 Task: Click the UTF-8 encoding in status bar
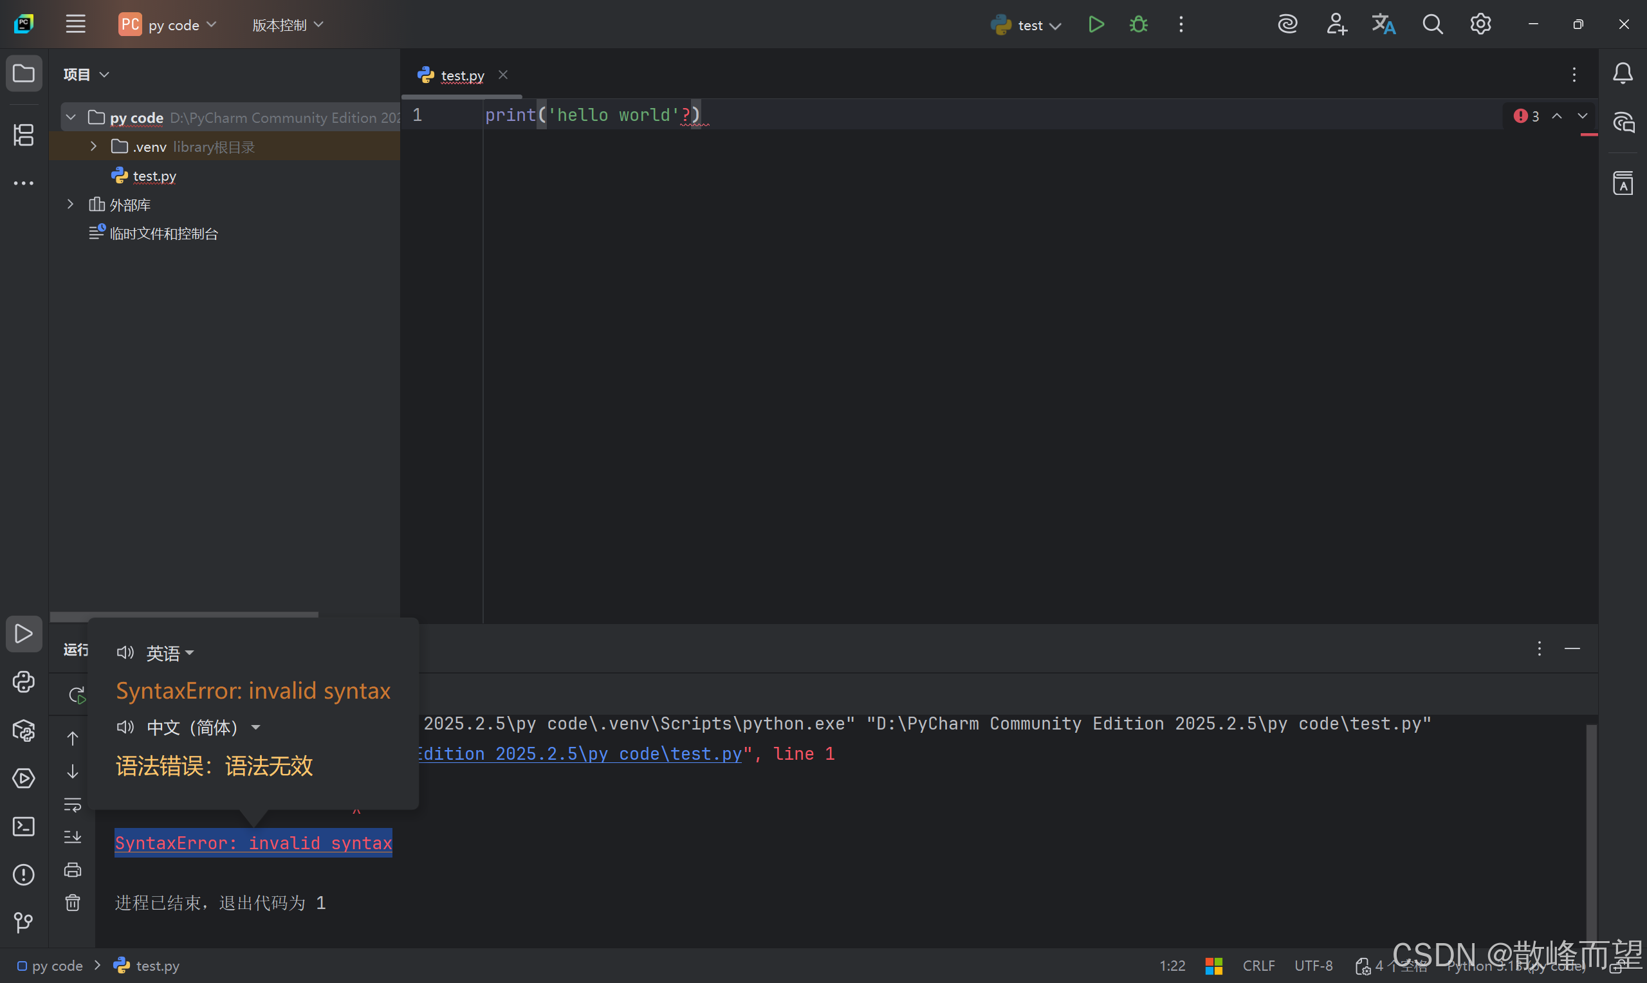[1313, 966]
